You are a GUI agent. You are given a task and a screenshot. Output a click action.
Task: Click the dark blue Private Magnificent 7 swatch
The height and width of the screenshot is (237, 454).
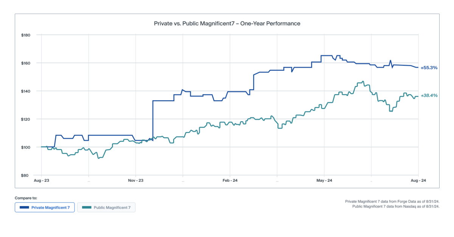(24, 208)
